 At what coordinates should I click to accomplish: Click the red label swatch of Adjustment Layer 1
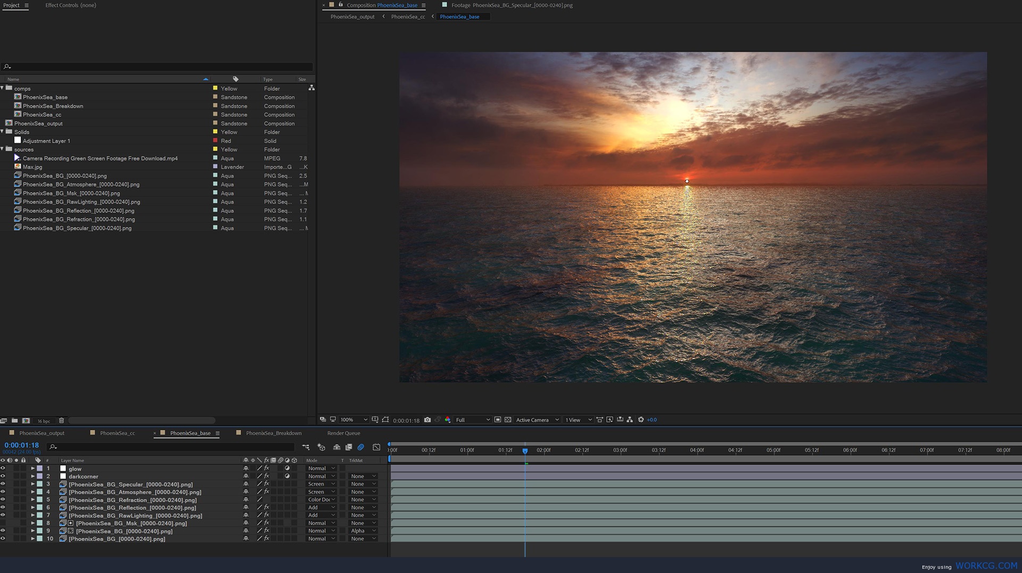click(x=215, y=140)
